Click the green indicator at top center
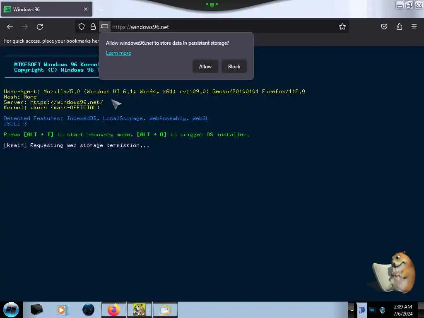 pyautogui.click(x=212, y=5)
